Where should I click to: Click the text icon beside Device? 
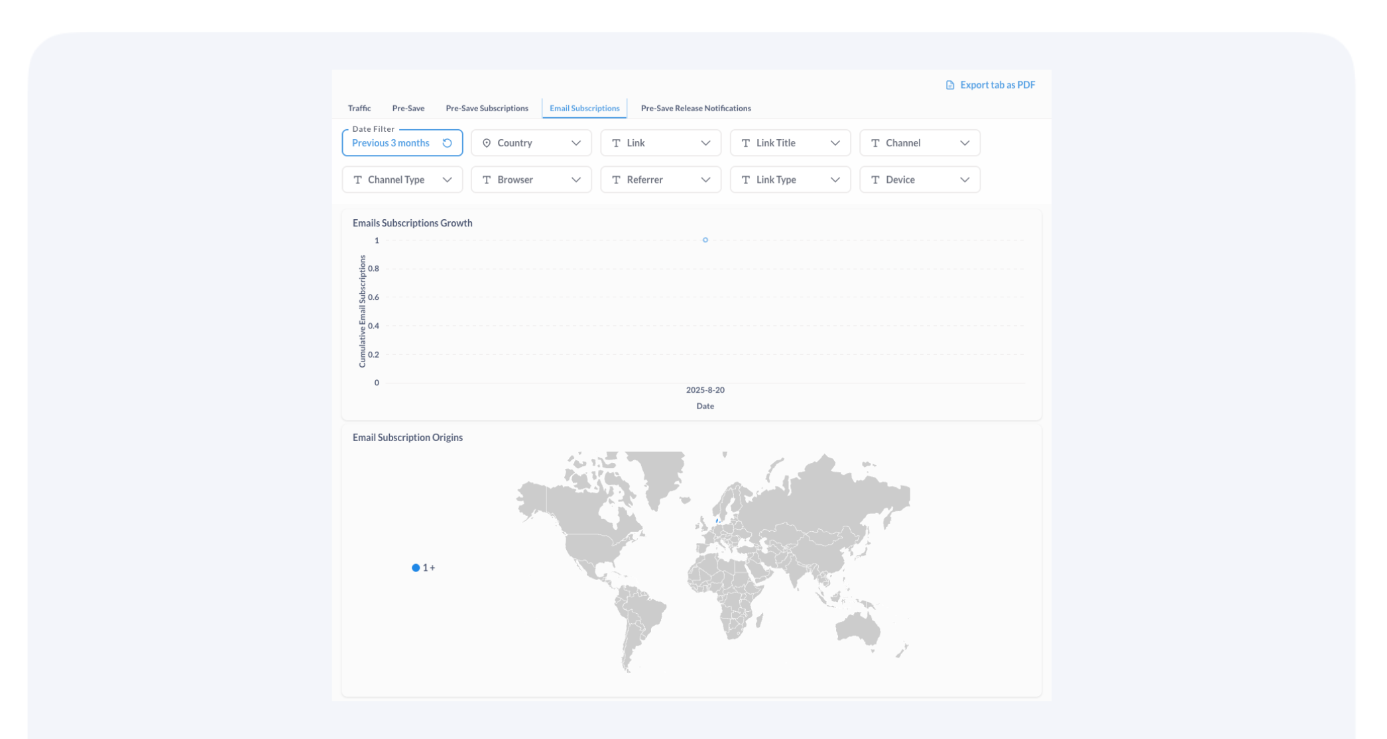pos(875,179)
